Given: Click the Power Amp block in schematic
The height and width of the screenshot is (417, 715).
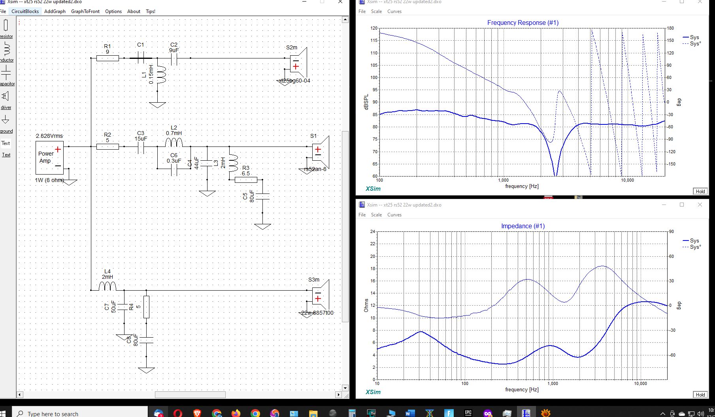Looking at the screenshot, I should coord(49,158).
